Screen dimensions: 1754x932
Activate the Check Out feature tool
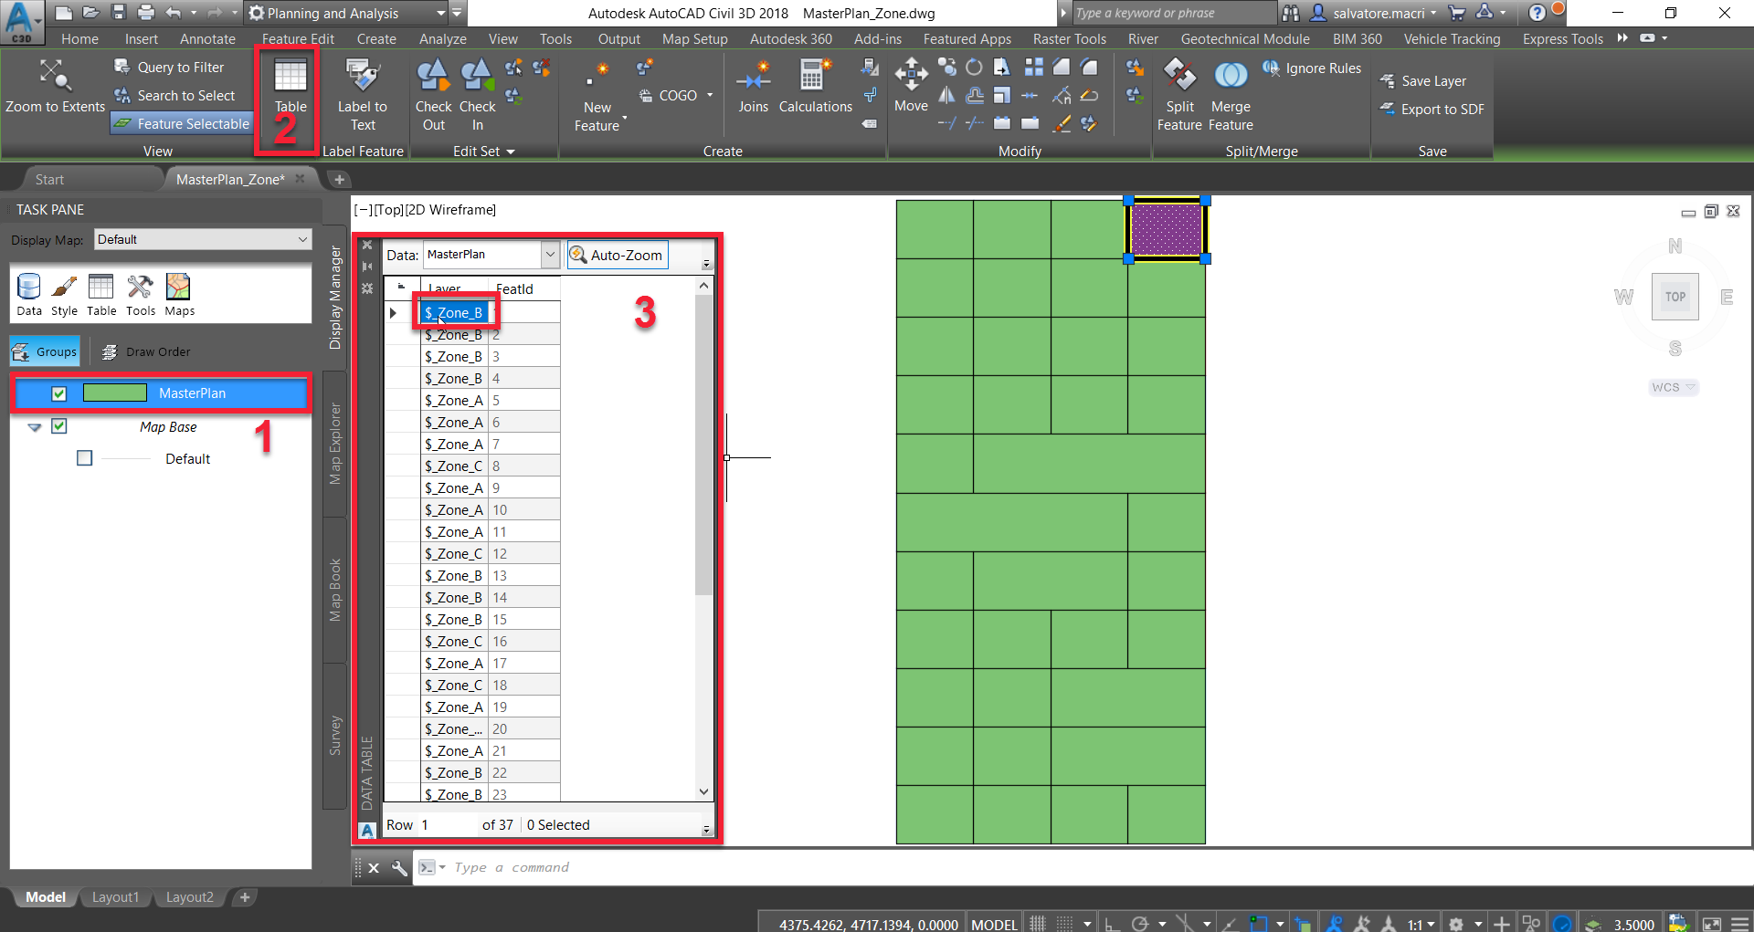coord(433,91)
